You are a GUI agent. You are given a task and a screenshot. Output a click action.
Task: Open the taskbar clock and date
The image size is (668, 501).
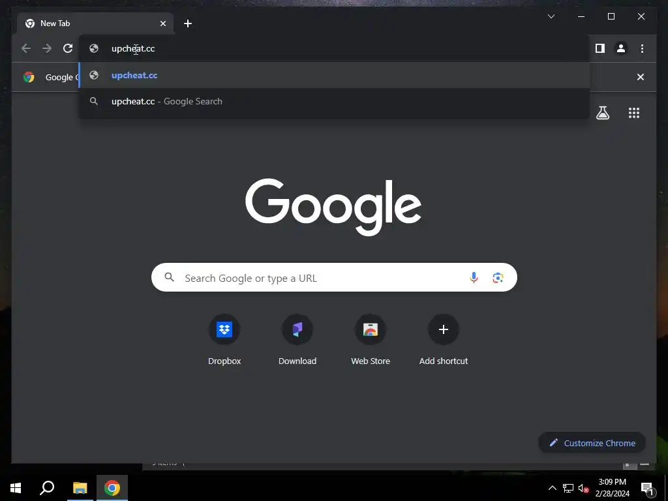click(x=612, y=488)
